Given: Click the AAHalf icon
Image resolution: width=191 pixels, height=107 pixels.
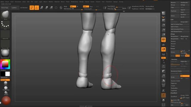Looking at the screenshot, I should 164,35.
